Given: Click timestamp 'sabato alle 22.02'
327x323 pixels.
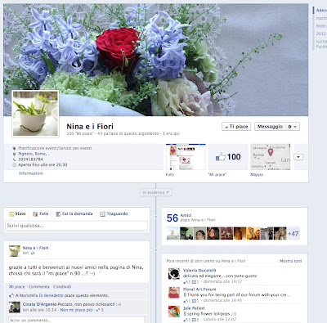Looking at the screenshot, I should click(x=221, y=319).
